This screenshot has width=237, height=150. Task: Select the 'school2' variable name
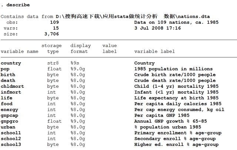coord(11,139)
